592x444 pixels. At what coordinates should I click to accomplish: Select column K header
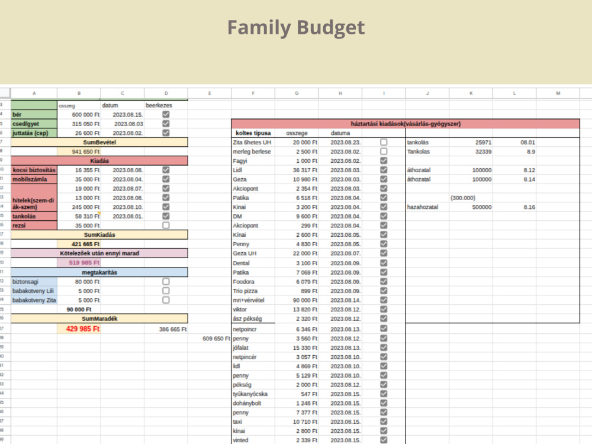471,93
